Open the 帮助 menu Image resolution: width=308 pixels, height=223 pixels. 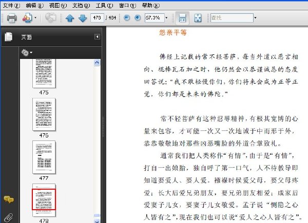tap(150, 6)
